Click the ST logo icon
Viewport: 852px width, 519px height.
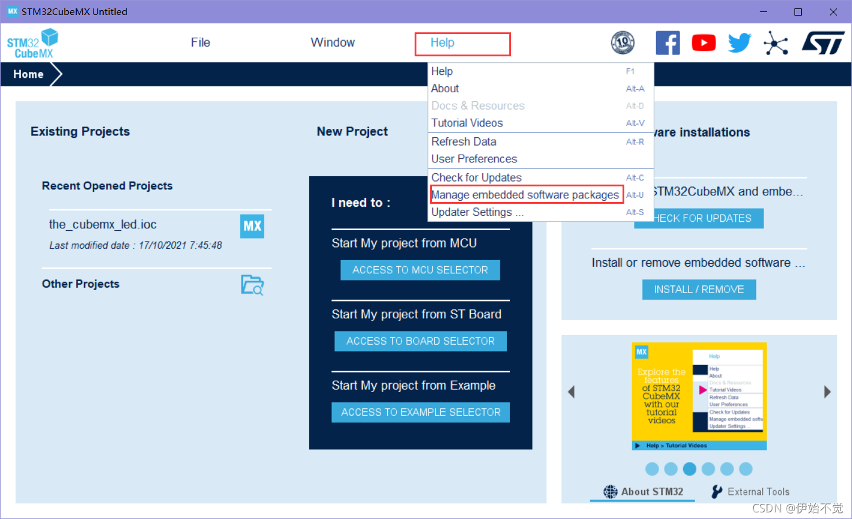pyautogui.click(x=823, y=43)
